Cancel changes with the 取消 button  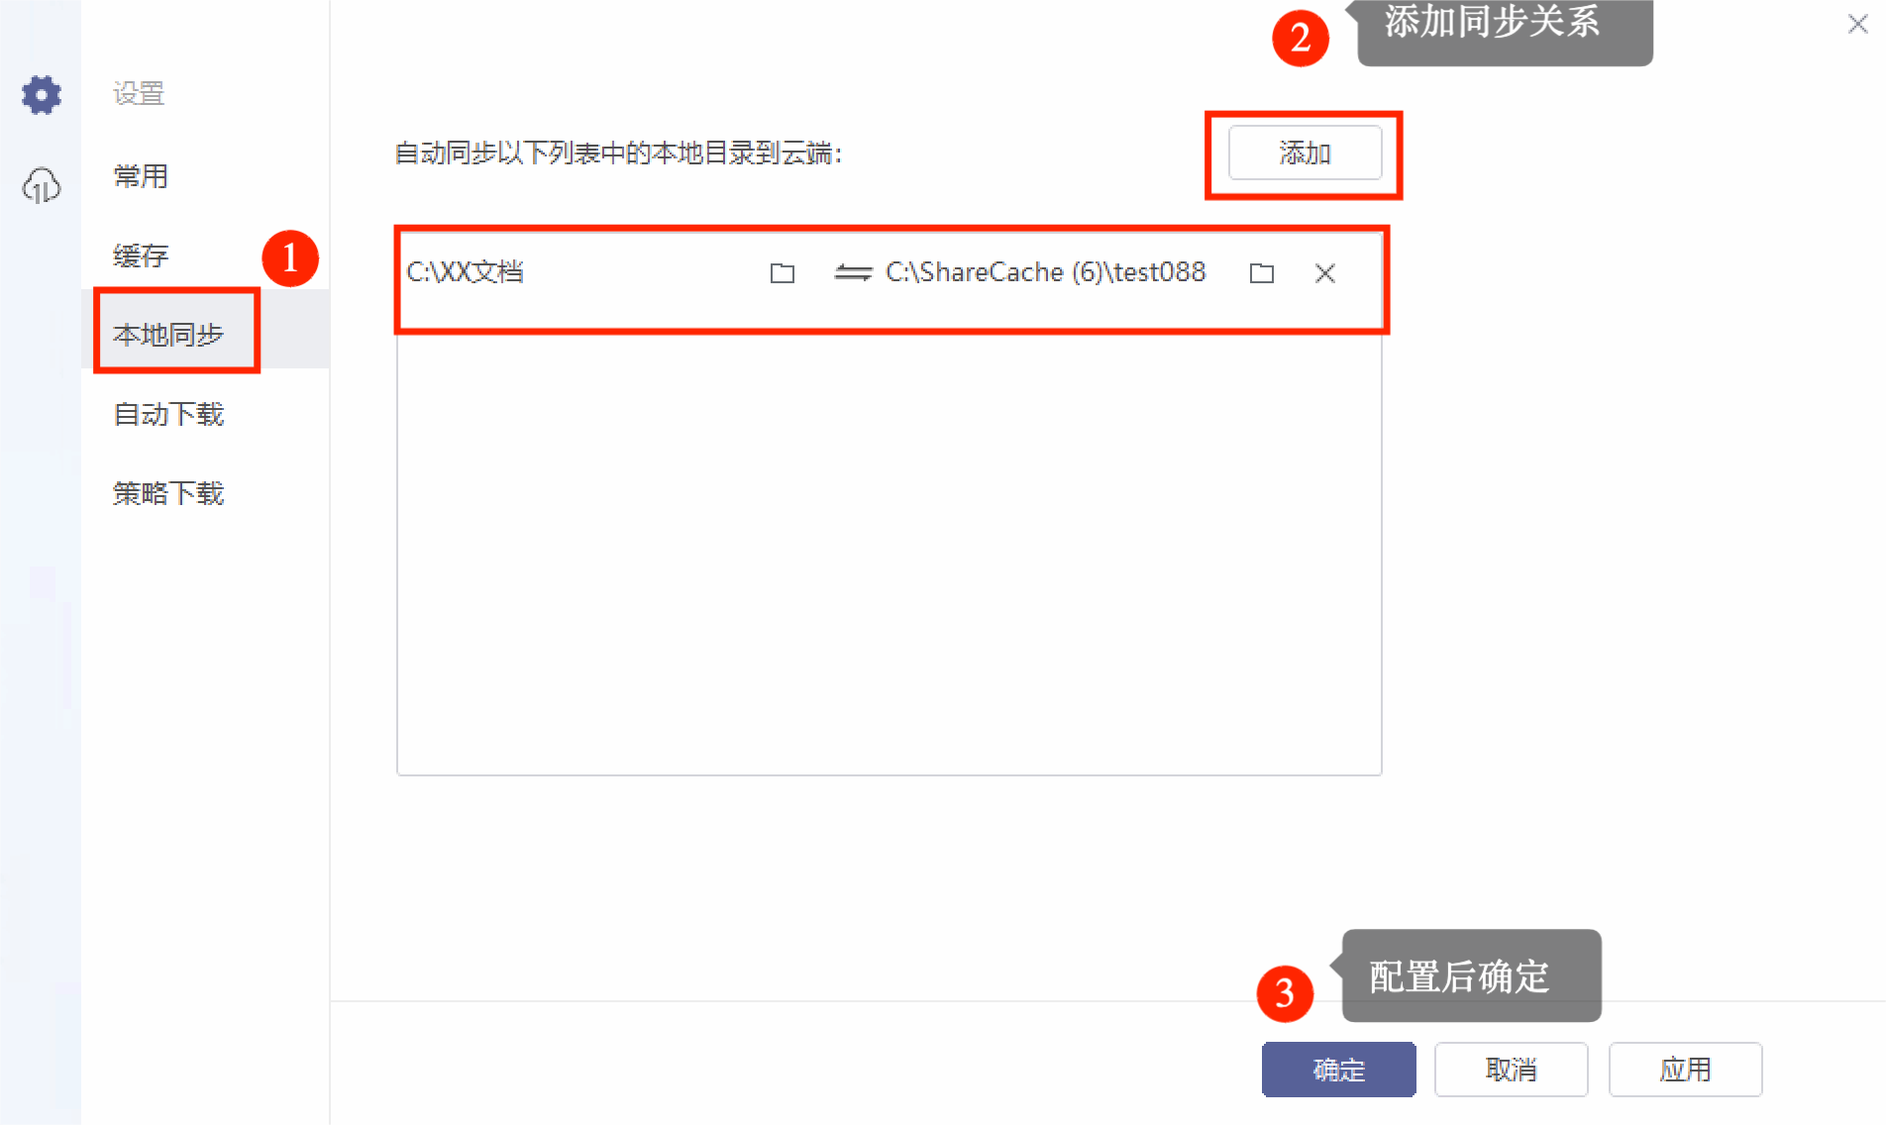pos(1511,1070)
